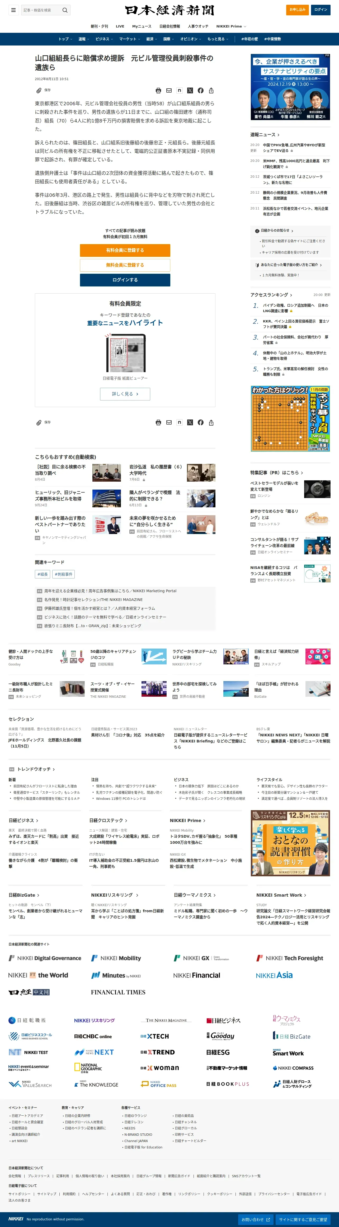Screen dimensions: 339x1227
Task: Open the 日経会社情報 menu item
Action: tap(170, 26)
